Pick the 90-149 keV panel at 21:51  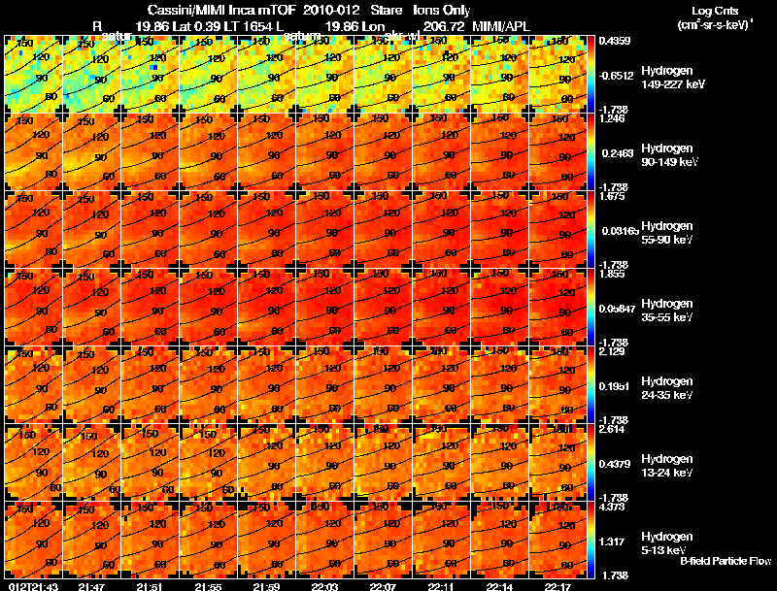[151, 151]
